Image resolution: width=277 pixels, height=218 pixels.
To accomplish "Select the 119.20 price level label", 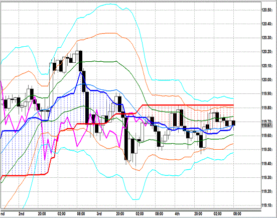I will point(267,191).
